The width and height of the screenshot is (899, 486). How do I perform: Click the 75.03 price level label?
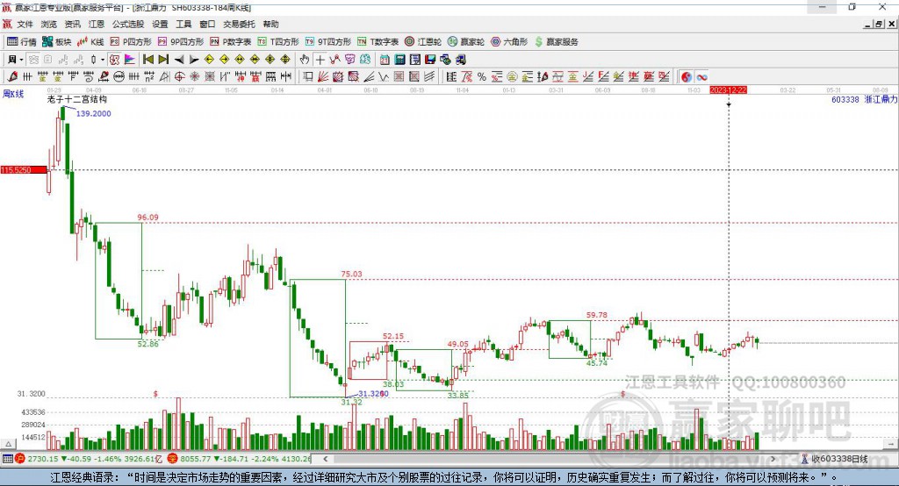(x=351, y=274)
